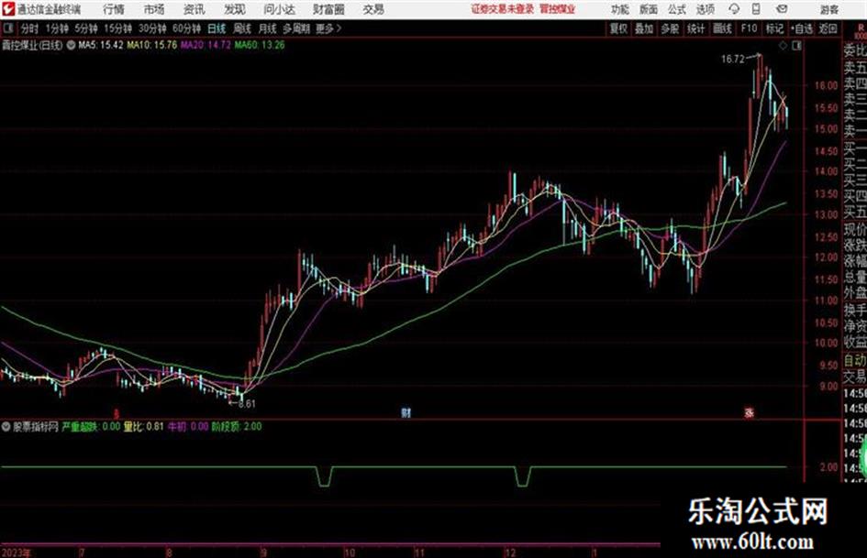Toggle the panel layout icon left of 分时
867x558 pixels.
[8, 28]
